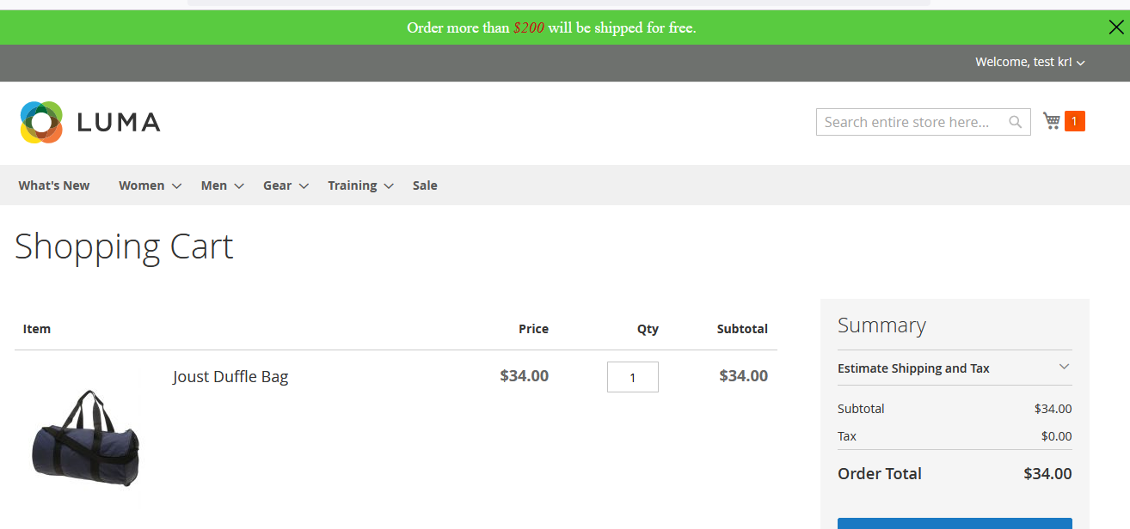Click the search magnifier icon
The width and height of the screenshot is (1130, 529).
point(1016,122)
